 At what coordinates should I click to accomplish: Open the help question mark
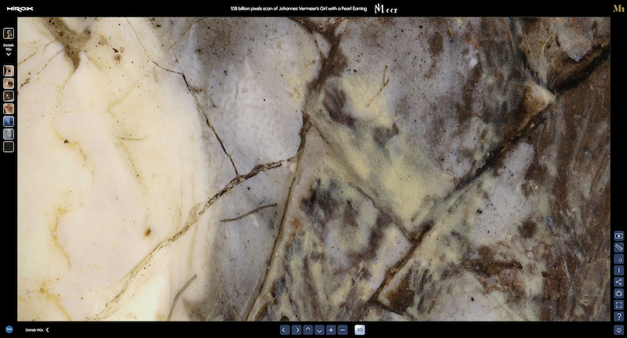(618, 317)
